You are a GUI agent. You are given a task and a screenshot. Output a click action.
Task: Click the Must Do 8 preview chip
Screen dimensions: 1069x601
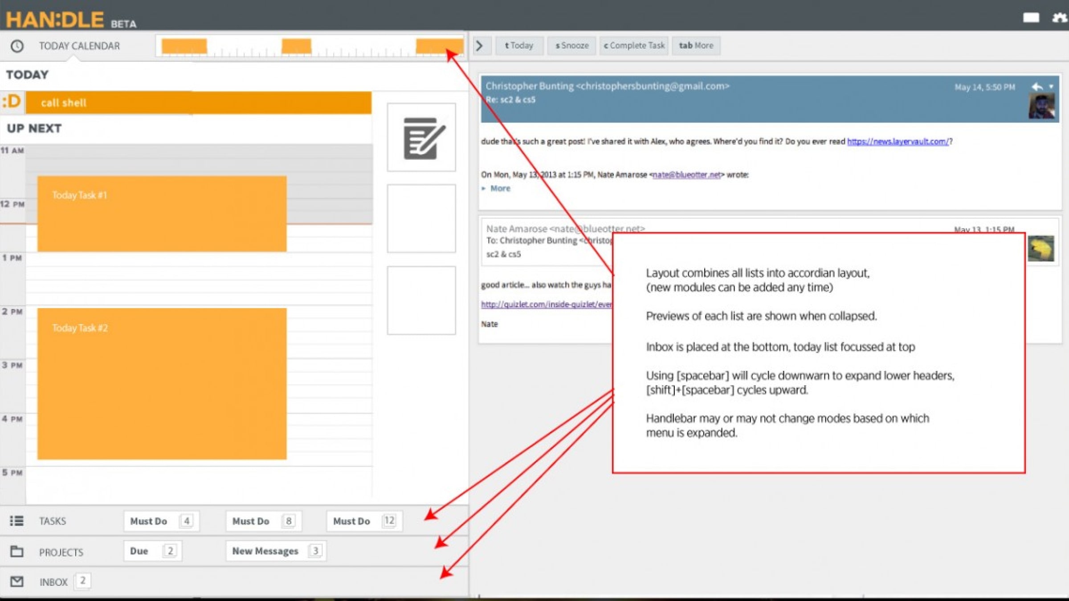[x=264, y=521]
